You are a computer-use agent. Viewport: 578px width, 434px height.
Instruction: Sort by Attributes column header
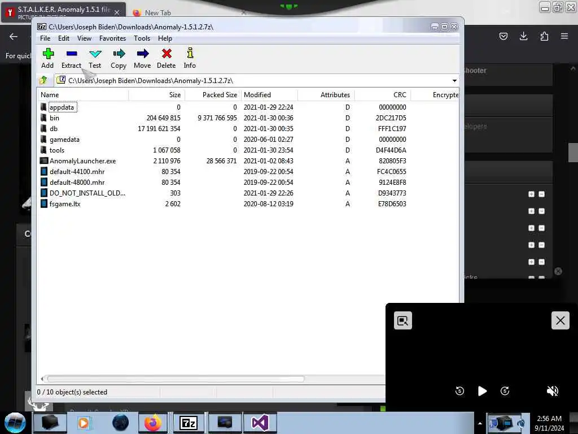(x=326, y=95)
